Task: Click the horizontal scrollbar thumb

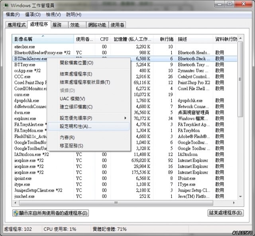Action: (116, 203)
